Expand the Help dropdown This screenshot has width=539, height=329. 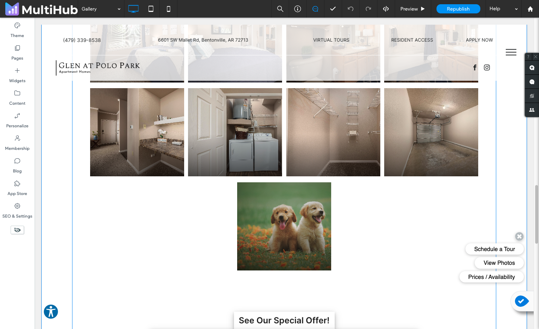point(504,9)
